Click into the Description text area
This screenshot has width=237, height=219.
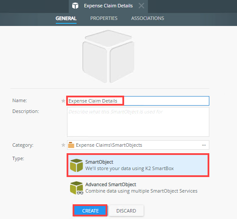click(138, 122)
